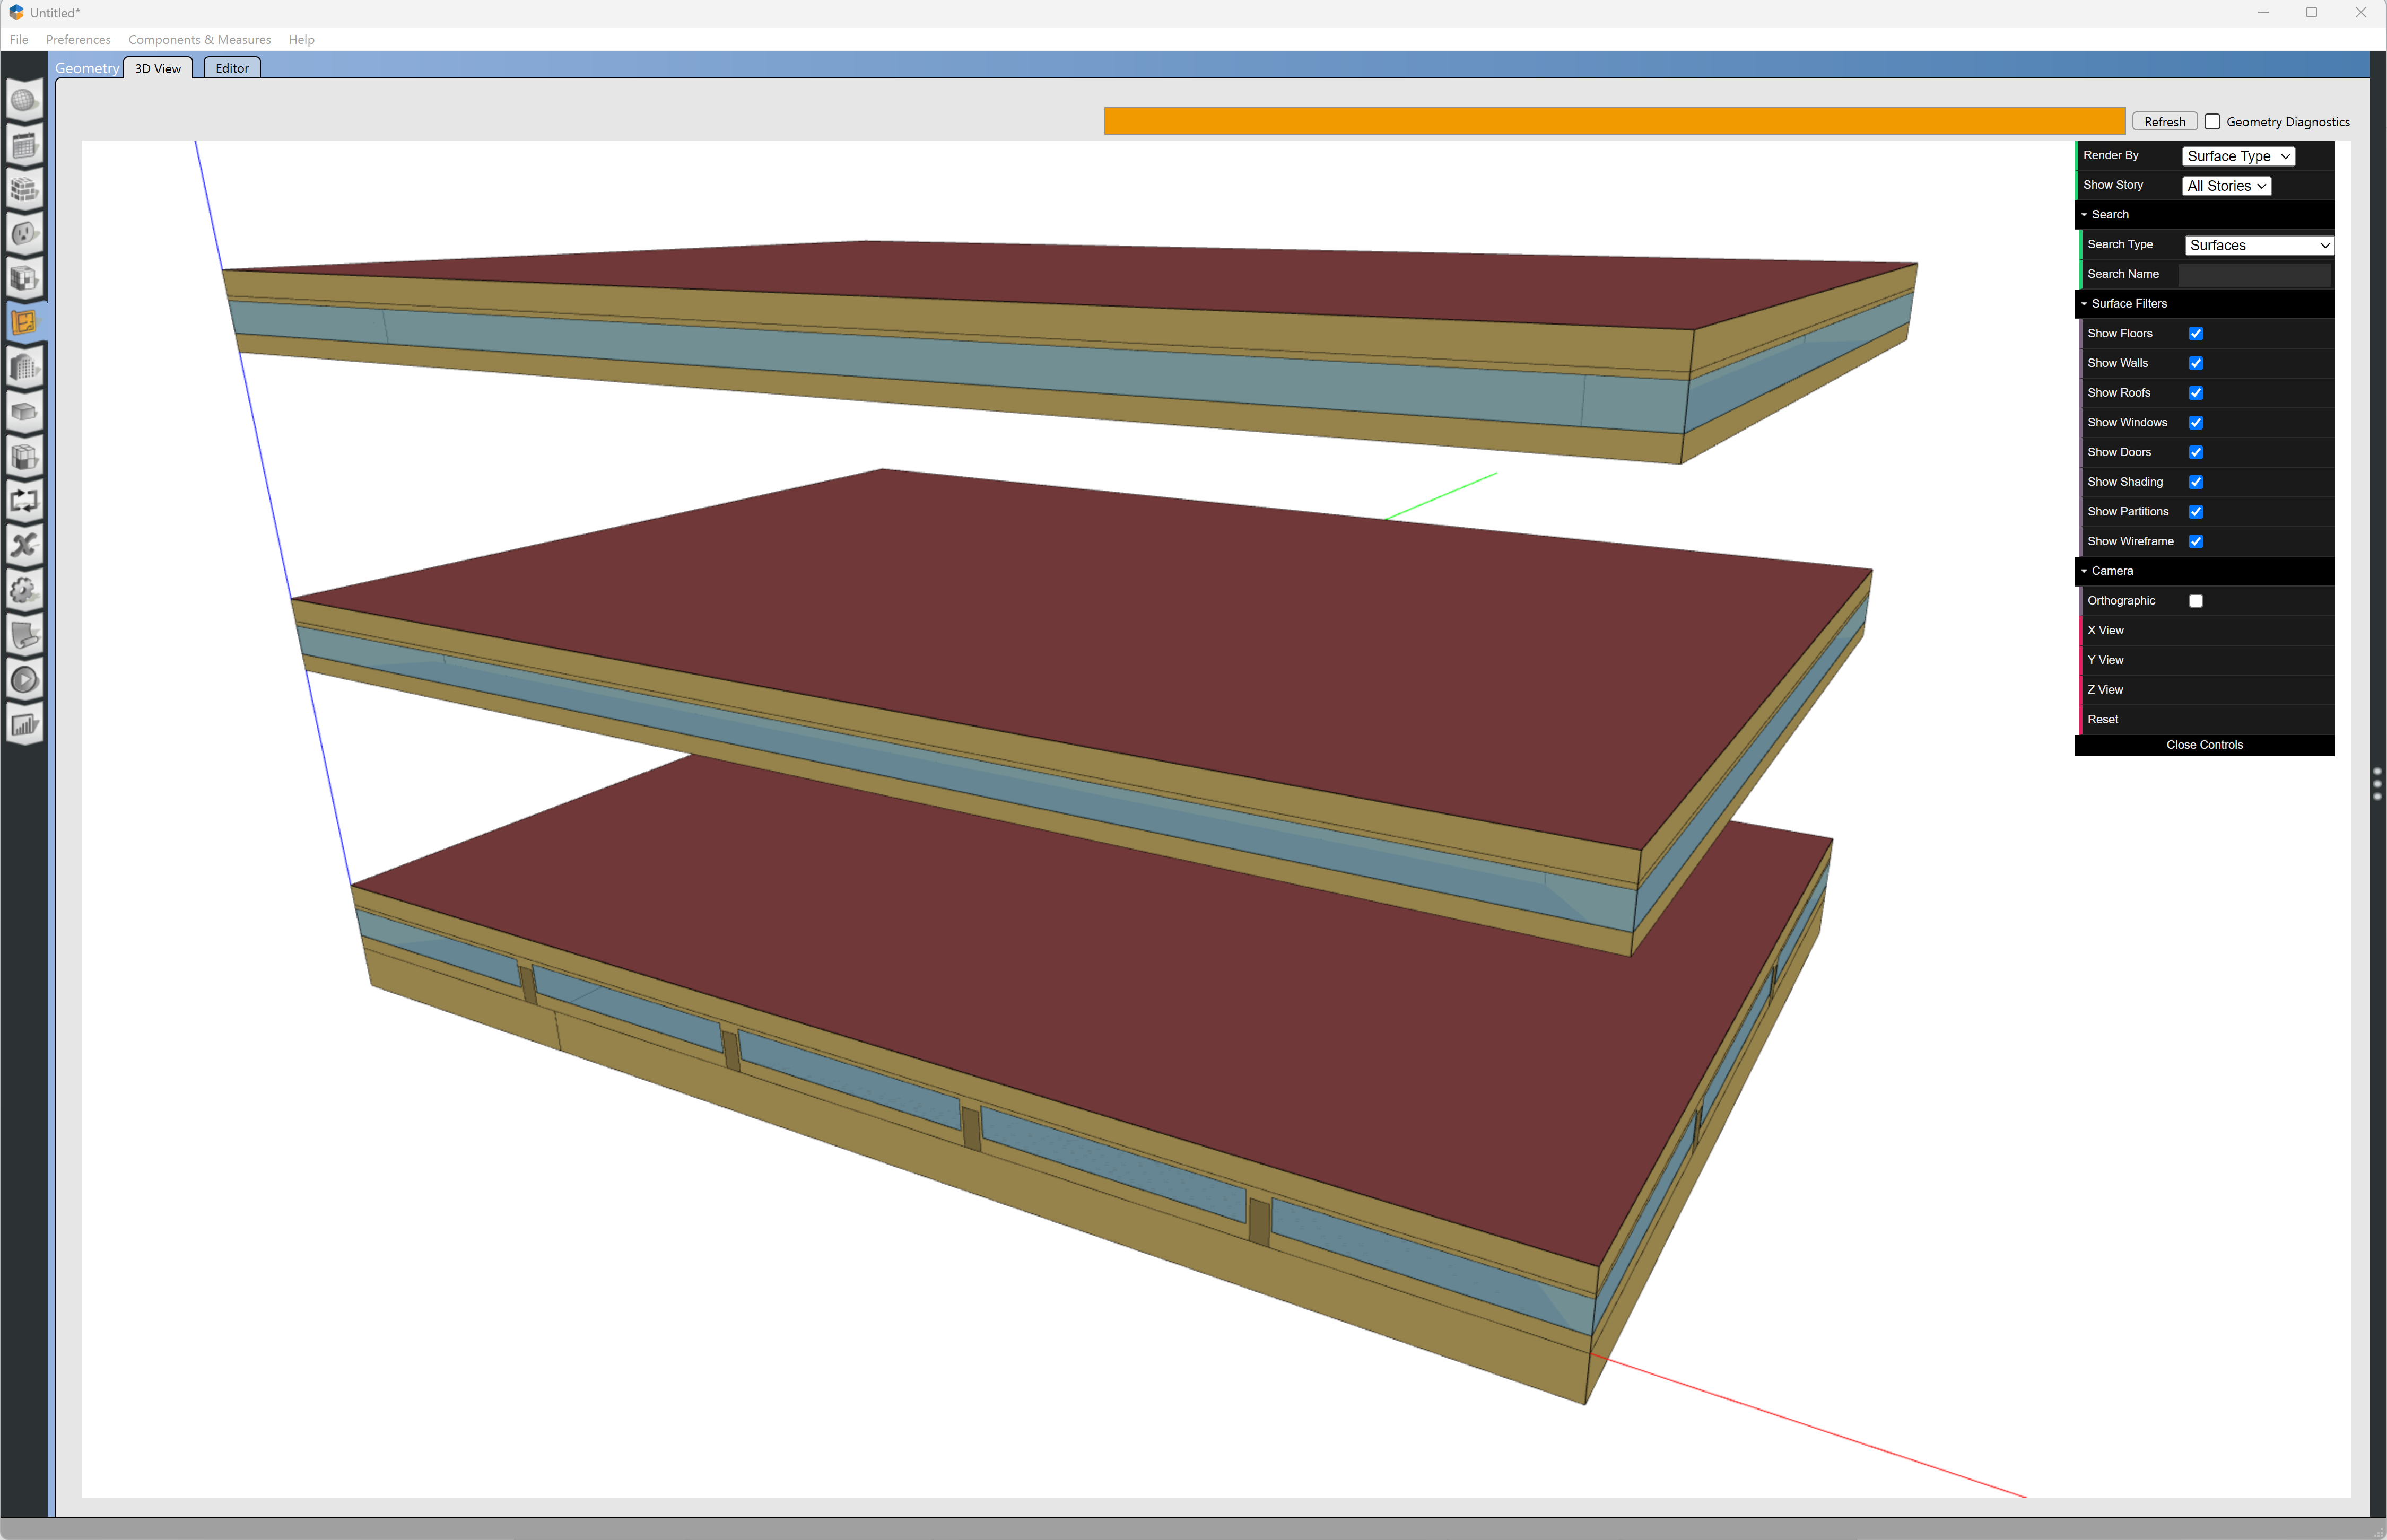
Task: Open the Results Summary chart icon
Action: tap(24, 725)
